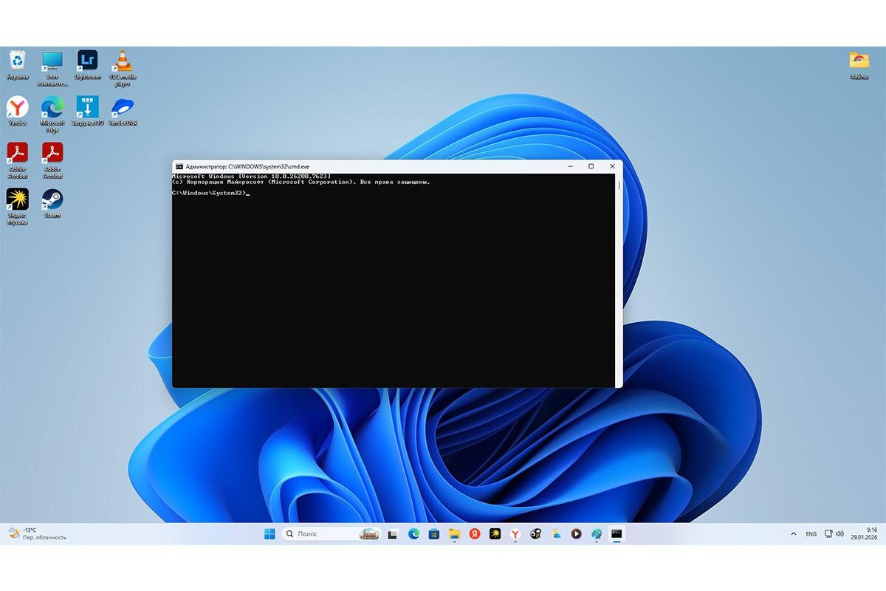Click the Корпорация Майкрософт copyright line
Image resolution: width=886 pixels, height=591 pixels.
301,182
